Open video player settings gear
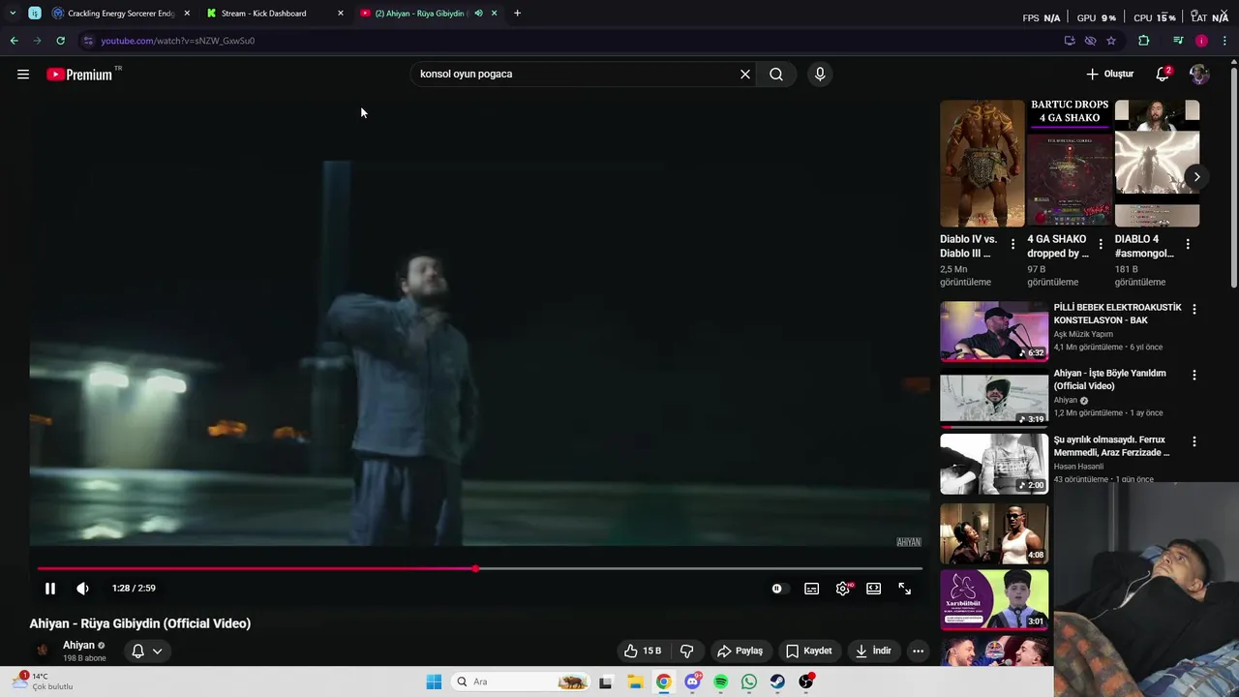 point(843,589)
